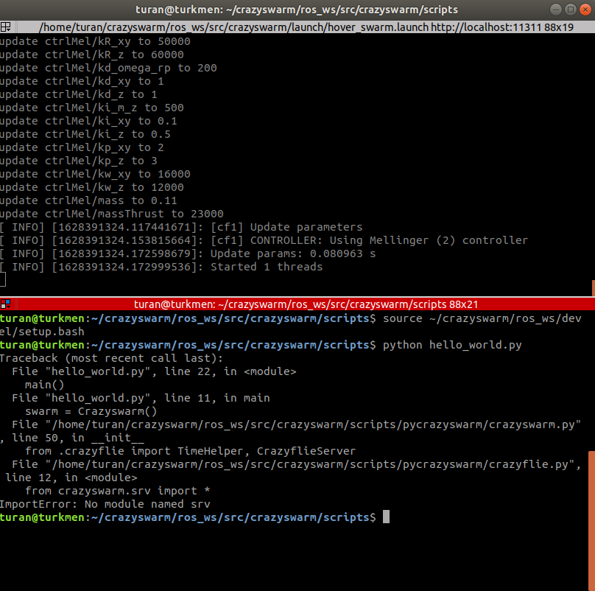This screenshot has height=591, width=595.
Task: Click the line 'update ctrlMel/kd_omega_rp to 200'
Action: pyautogui.click(x=108, y=68)
